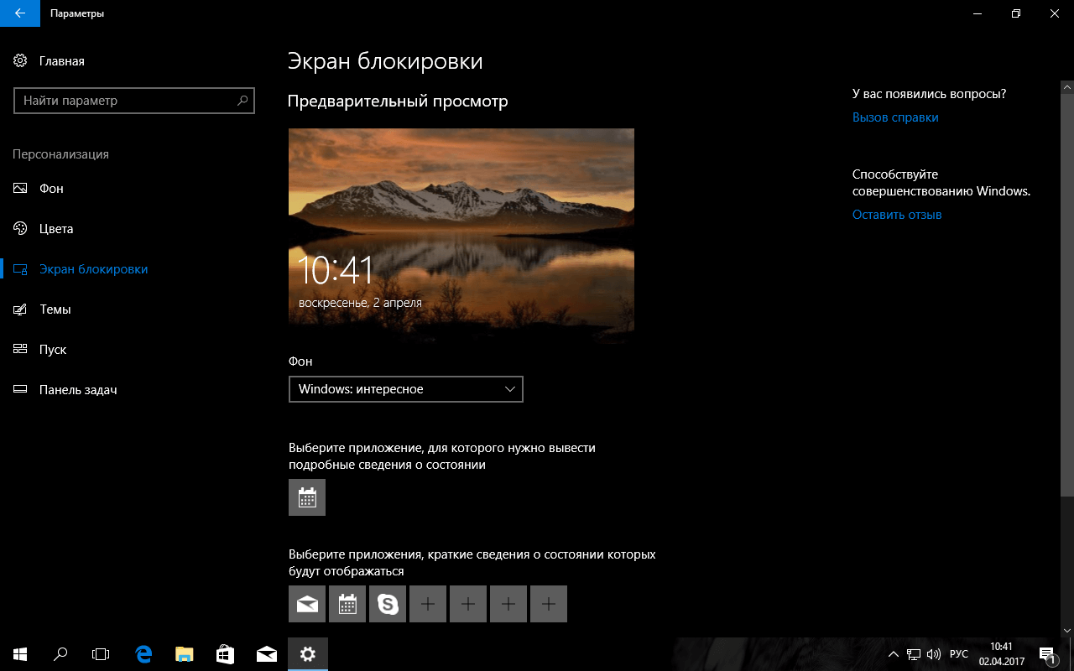Switch input language via РУС indicator
The width and height of the screenshot is (1074, 671).
959,654
